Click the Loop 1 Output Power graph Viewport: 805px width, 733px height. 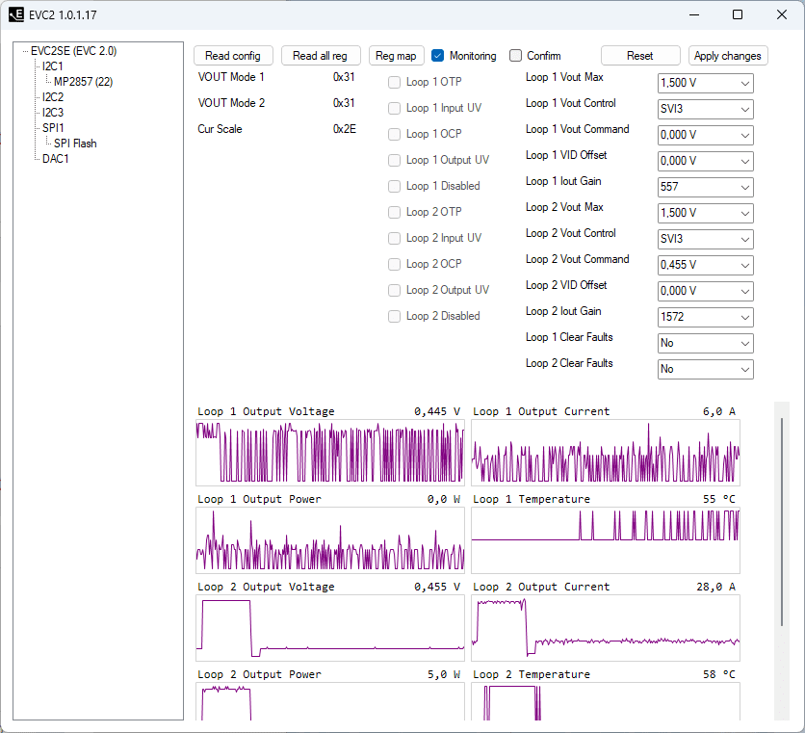pyautogui.click(x=330, y=540)
